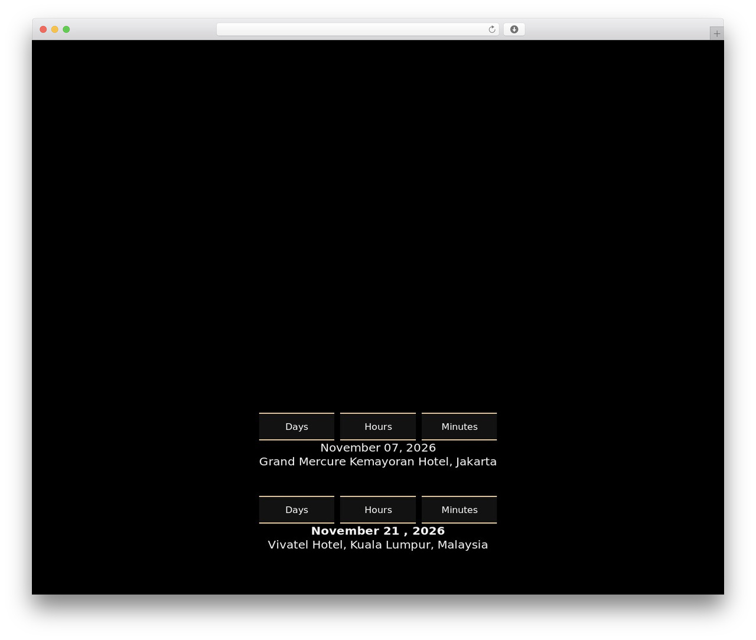This screenshot has width=756, height=640.
Task: Click Days box above November 21 date
Action: coord(296,510)
